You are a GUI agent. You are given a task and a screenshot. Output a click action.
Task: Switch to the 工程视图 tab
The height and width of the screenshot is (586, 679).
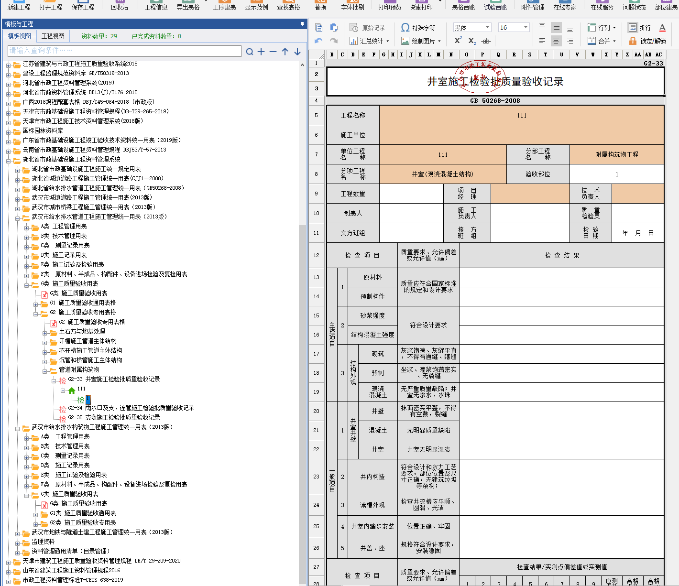click(x=53, y=36)
